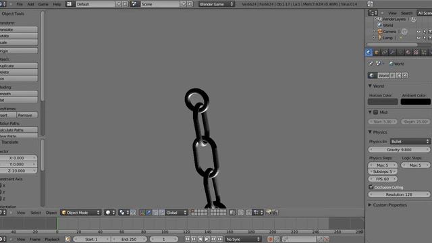Image resolution: width=432 pixels, height=243 pixels.
Task: Click the pin icon in properties context
Action: point(371,63)
